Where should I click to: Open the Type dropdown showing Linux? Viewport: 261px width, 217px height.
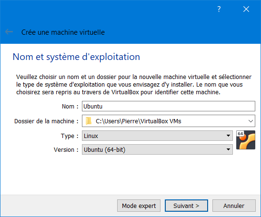pyautogui.click(x=157, y=136)
